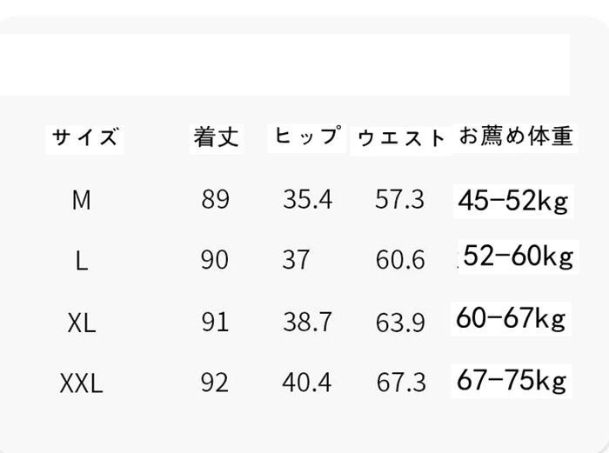Select the XXL size row label
This screenshot has width=609, height=453.
point(81,383)
